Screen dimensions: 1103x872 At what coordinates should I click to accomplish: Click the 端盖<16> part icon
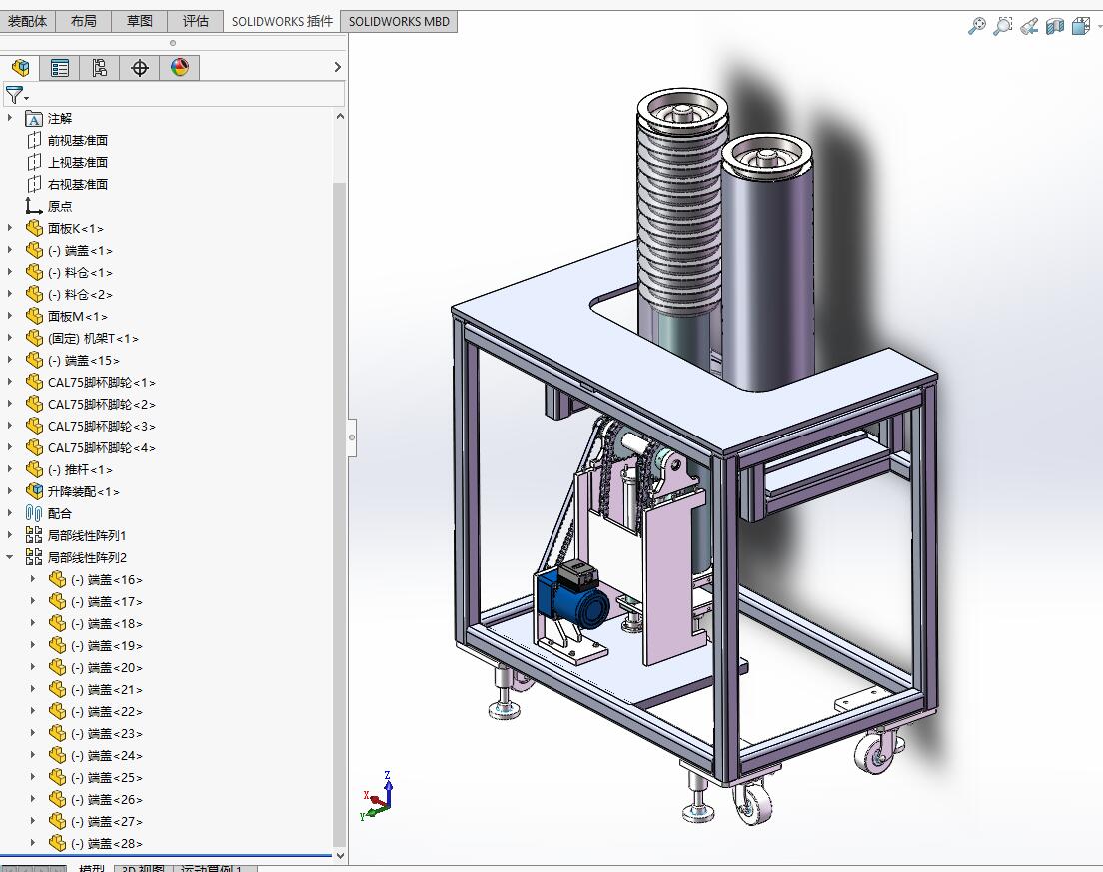(58, 579)
